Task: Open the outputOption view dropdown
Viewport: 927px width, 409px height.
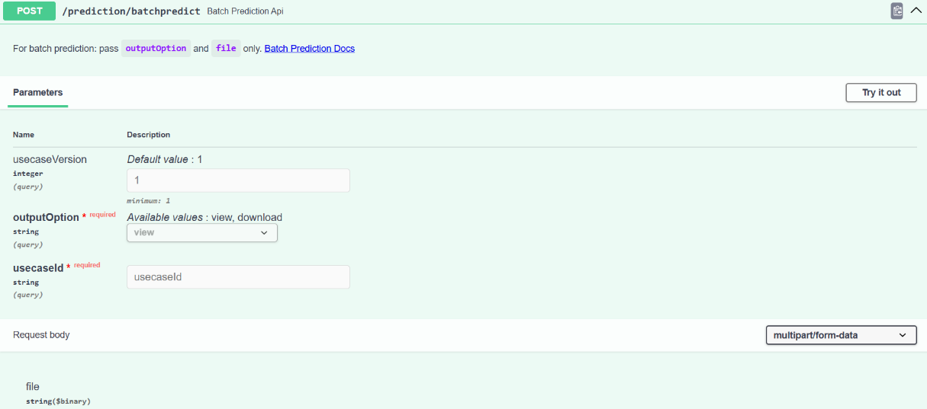Action: click(x=202, y=232)
